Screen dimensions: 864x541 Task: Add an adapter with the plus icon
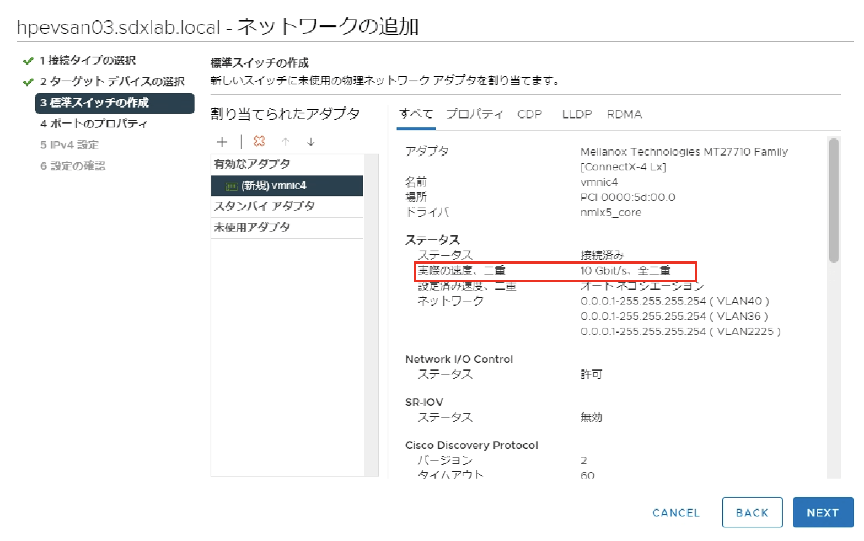click(222, 142)
